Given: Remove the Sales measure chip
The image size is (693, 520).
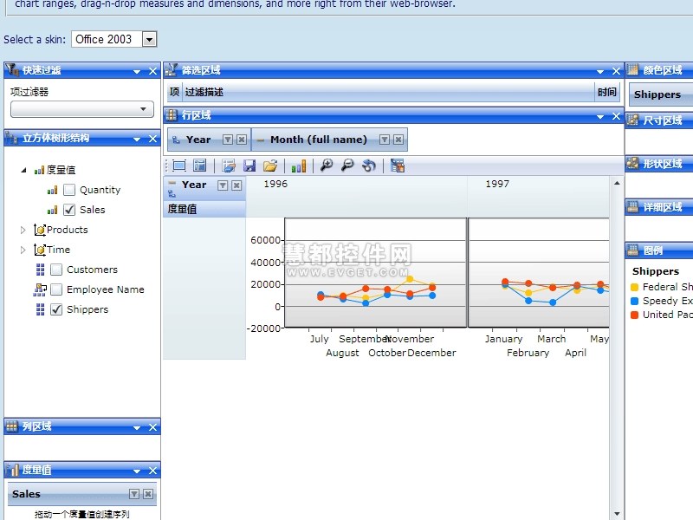Looking at the screenshot, I should coord(148,494).
